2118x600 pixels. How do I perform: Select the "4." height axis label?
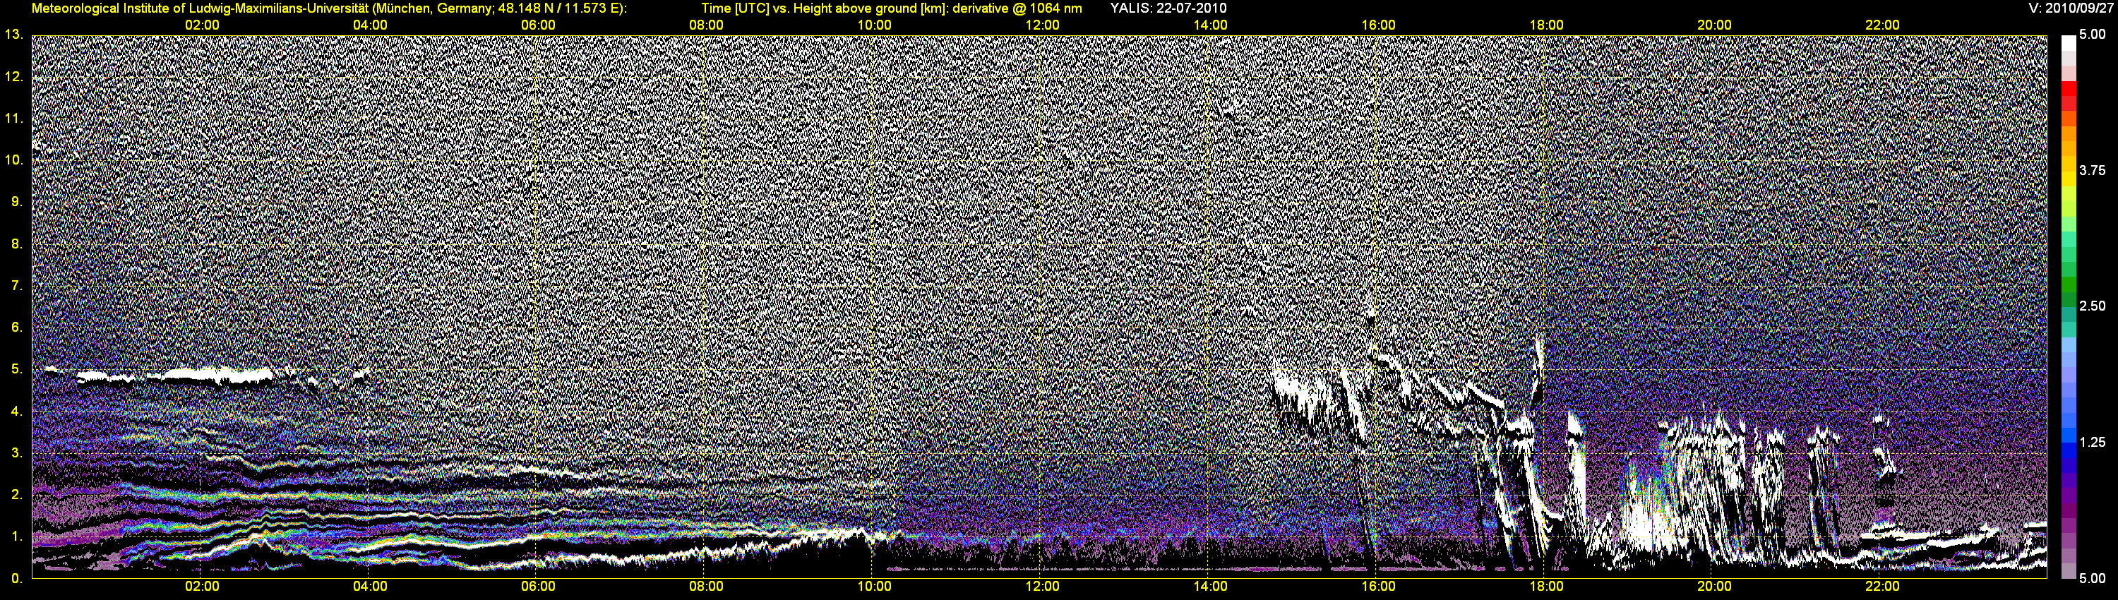click(16, 411)
